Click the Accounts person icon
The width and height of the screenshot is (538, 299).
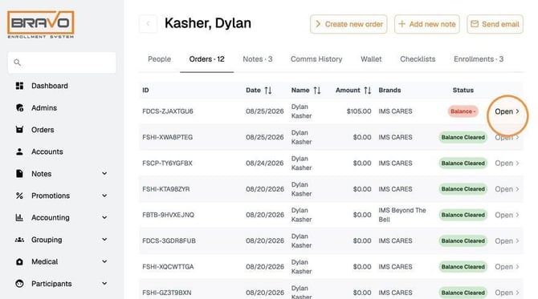pyautogui.click(x=19, y=152)
